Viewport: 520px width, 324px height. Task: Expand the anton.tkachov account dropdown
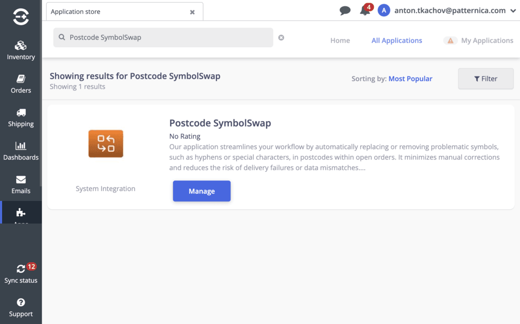[513, 10]
